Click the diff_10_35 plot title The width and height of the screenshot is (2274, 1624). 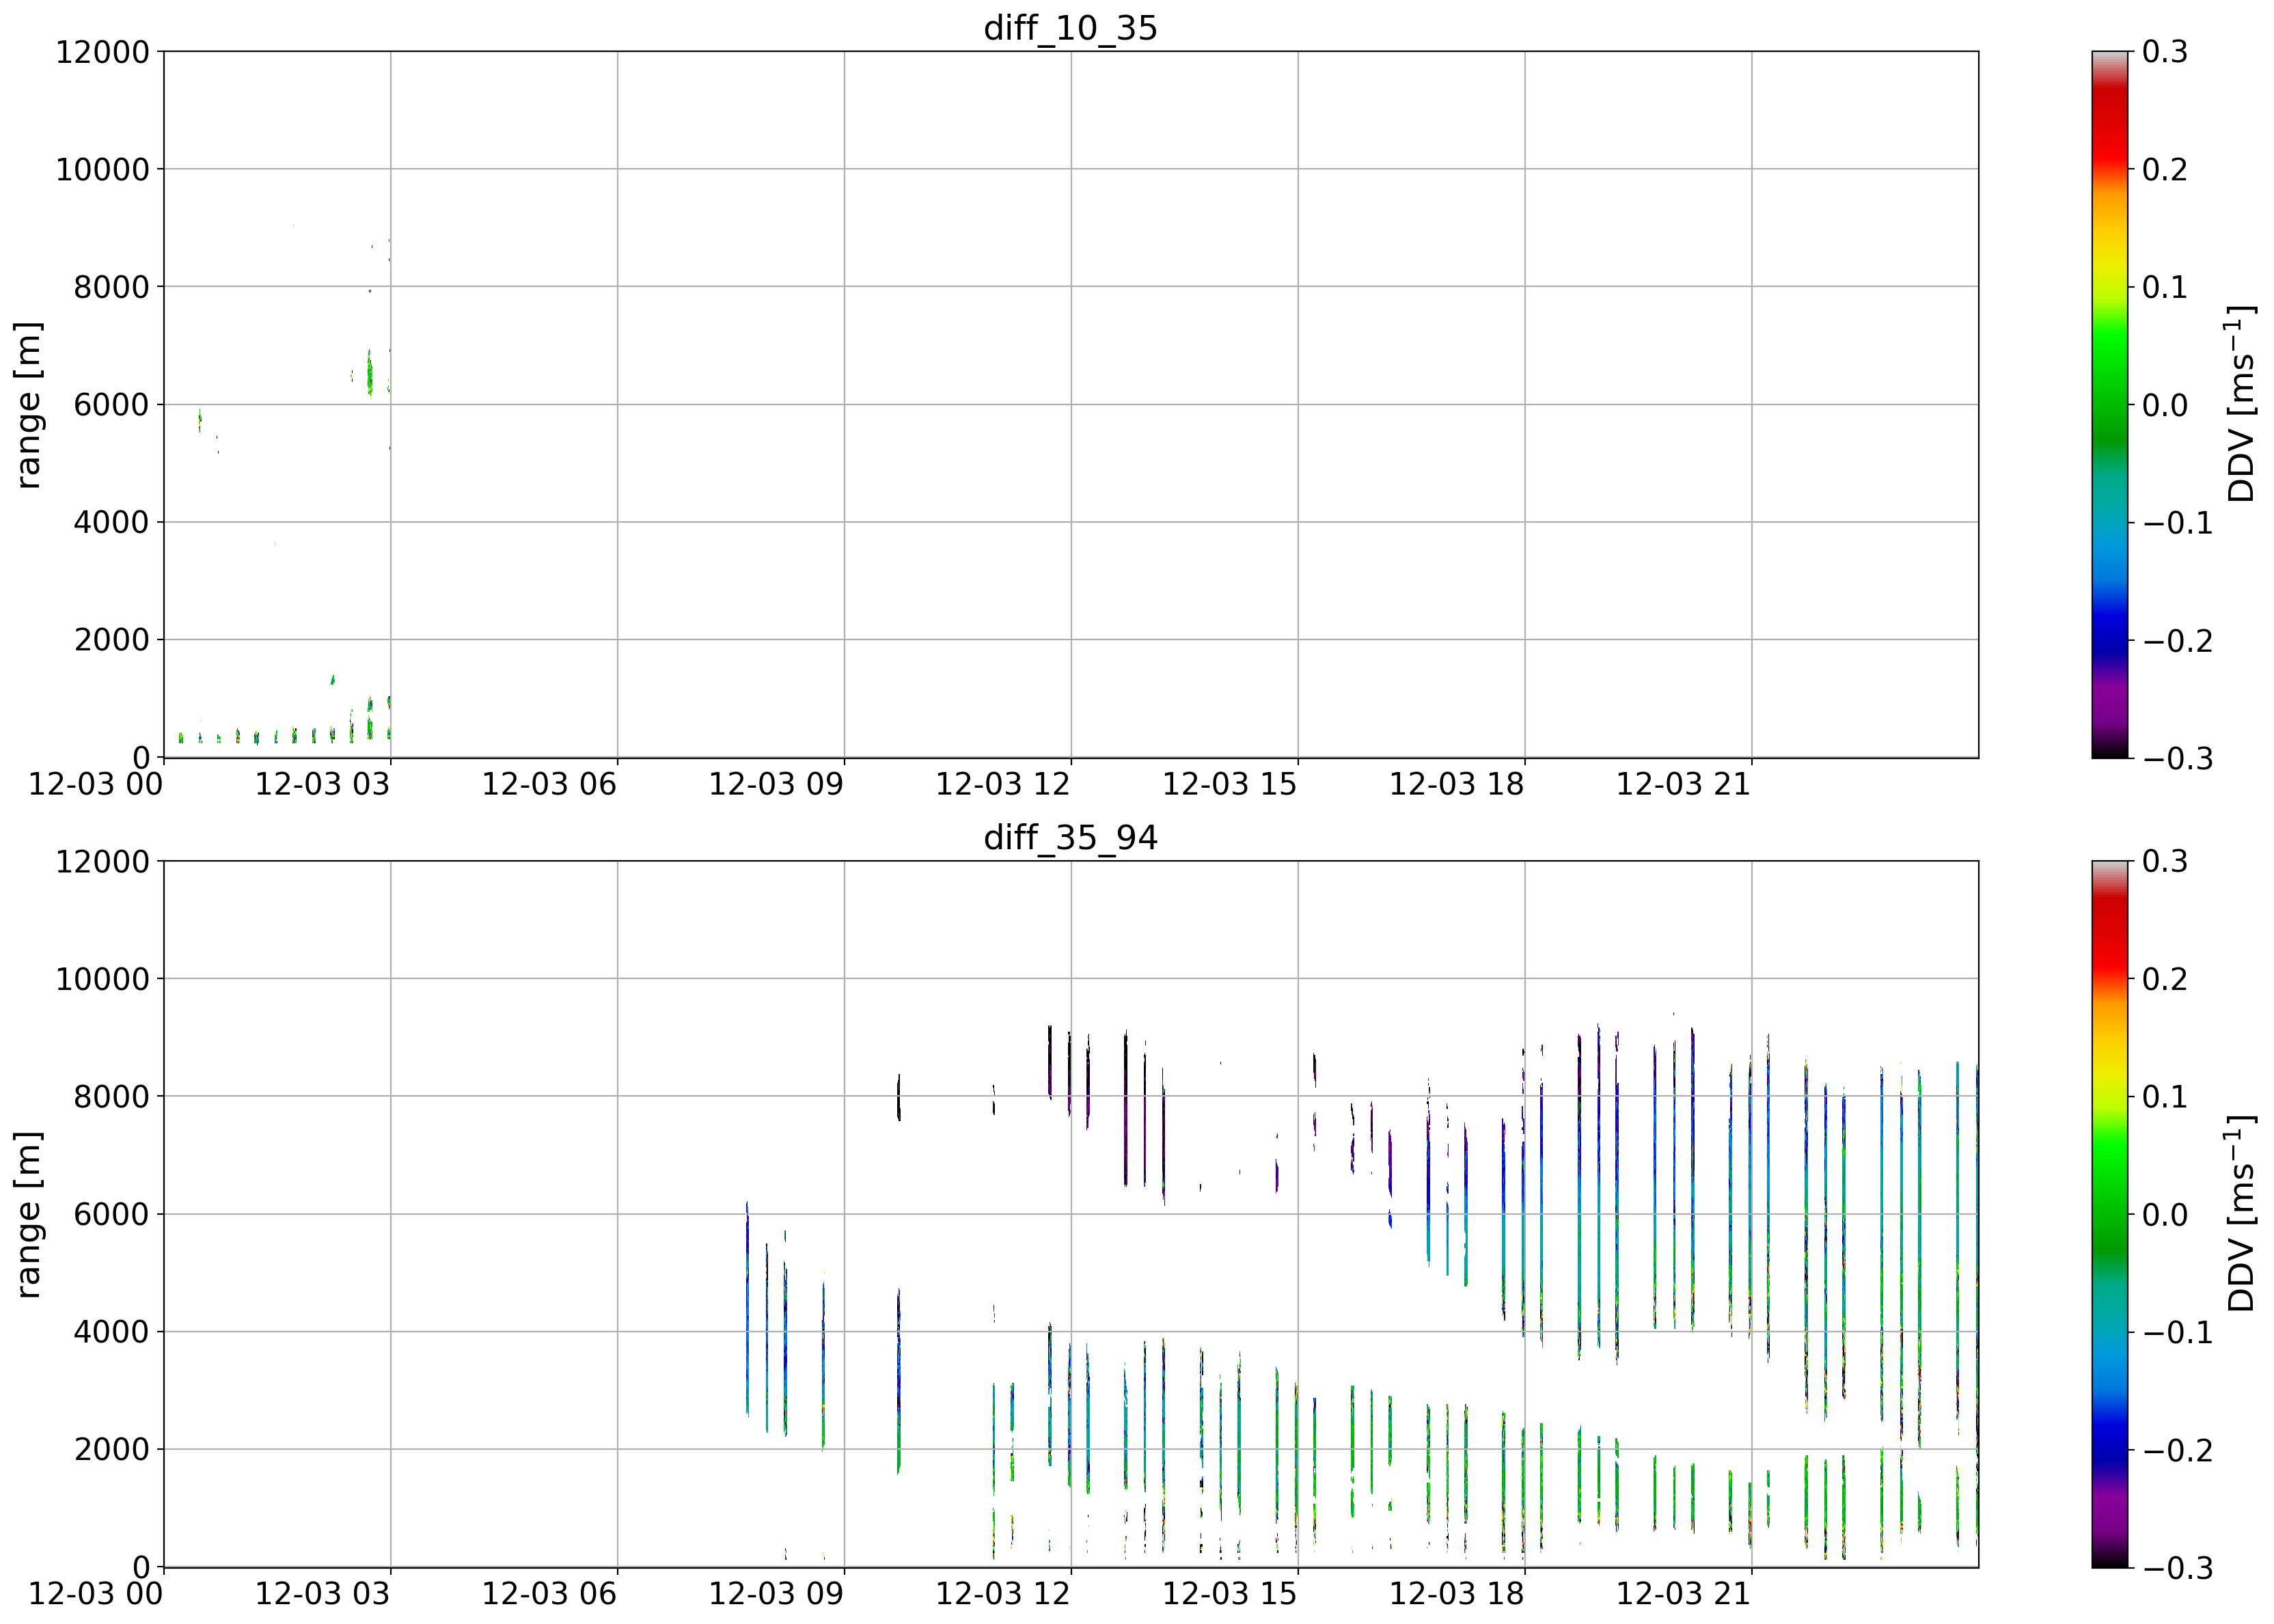coord(1070,28)
